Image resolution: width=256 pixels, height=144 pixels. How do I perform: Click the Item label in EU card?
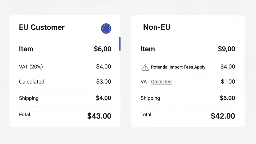(x=26, y=49)
